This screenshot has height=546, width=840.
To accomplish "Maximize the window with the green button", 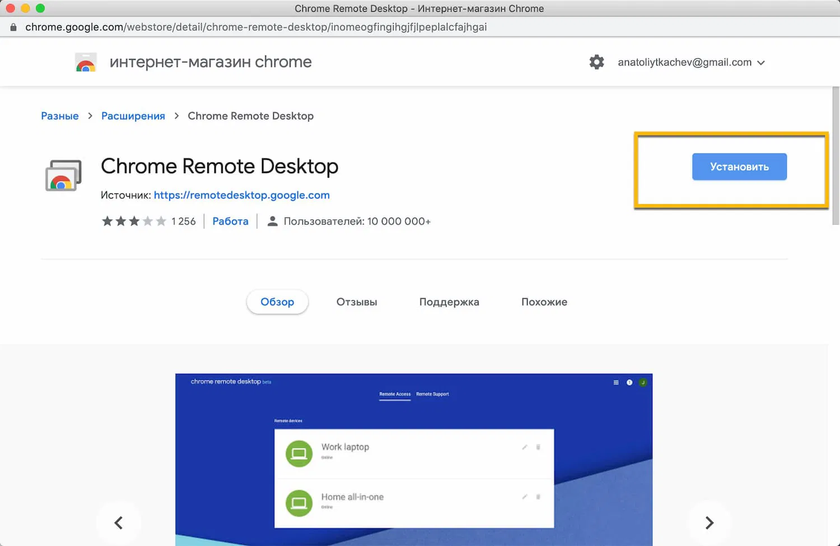I will 40,8.
